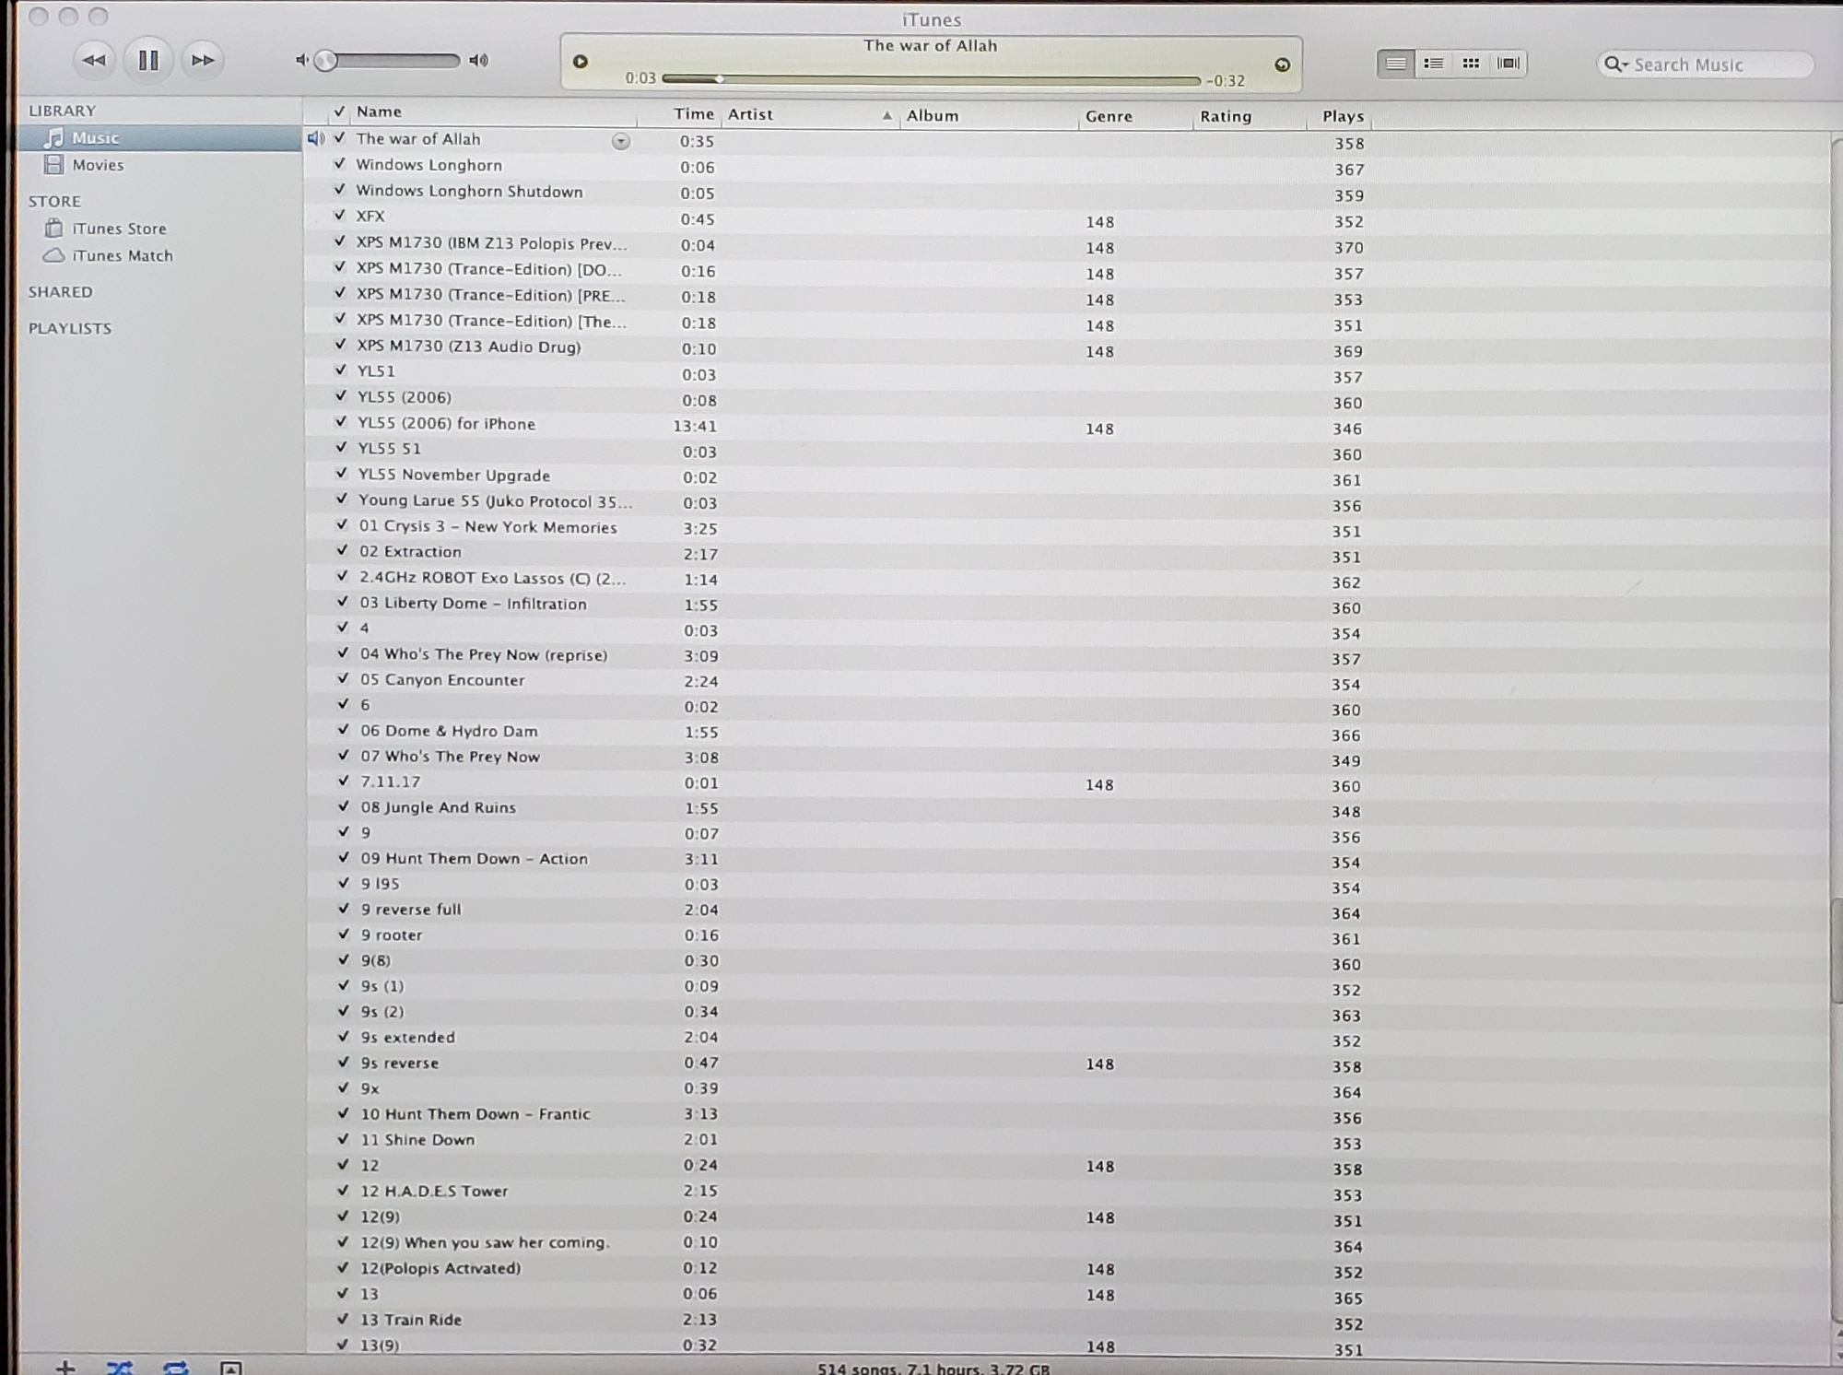Click the PLAYLISTS sidebar heading
1843x1375 pixels.
point(70,329)
